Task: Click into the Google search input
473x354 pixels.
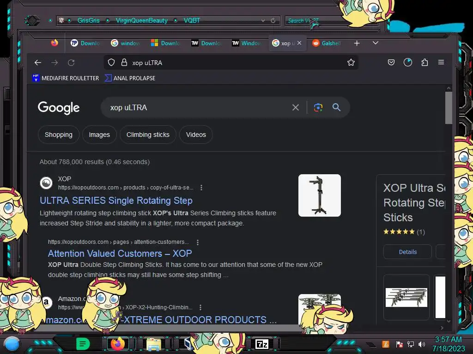Action: (196, 107)
